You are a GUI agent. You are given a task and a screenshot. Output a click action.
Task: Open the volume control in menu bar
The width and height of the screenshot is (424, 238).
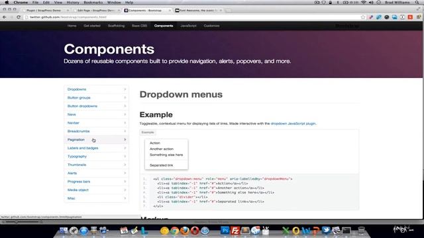371,3
